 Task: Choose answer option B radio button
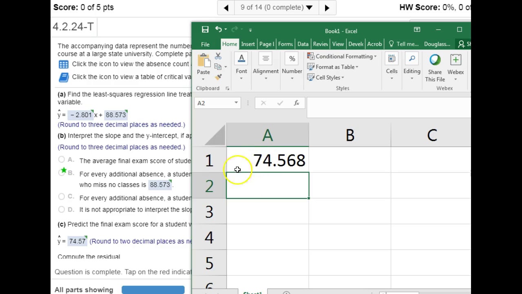click(x=61, y=173)
